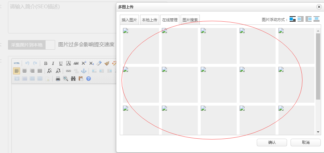This screenshot has width=324, height=153.
Task: Click the image list scrollbar down arrow
Action: pos(318,132)
